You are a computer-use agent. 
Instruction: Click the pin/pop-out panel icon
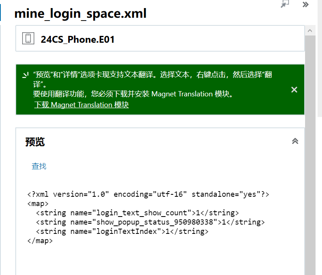(x=285, y=4)
